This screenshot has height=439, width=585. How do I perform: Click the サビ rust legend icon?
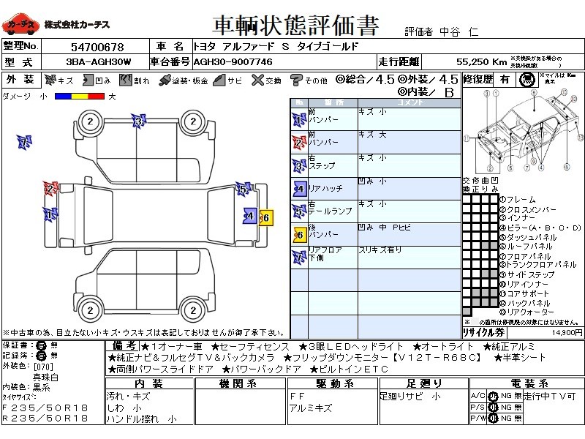click(219, 80)
